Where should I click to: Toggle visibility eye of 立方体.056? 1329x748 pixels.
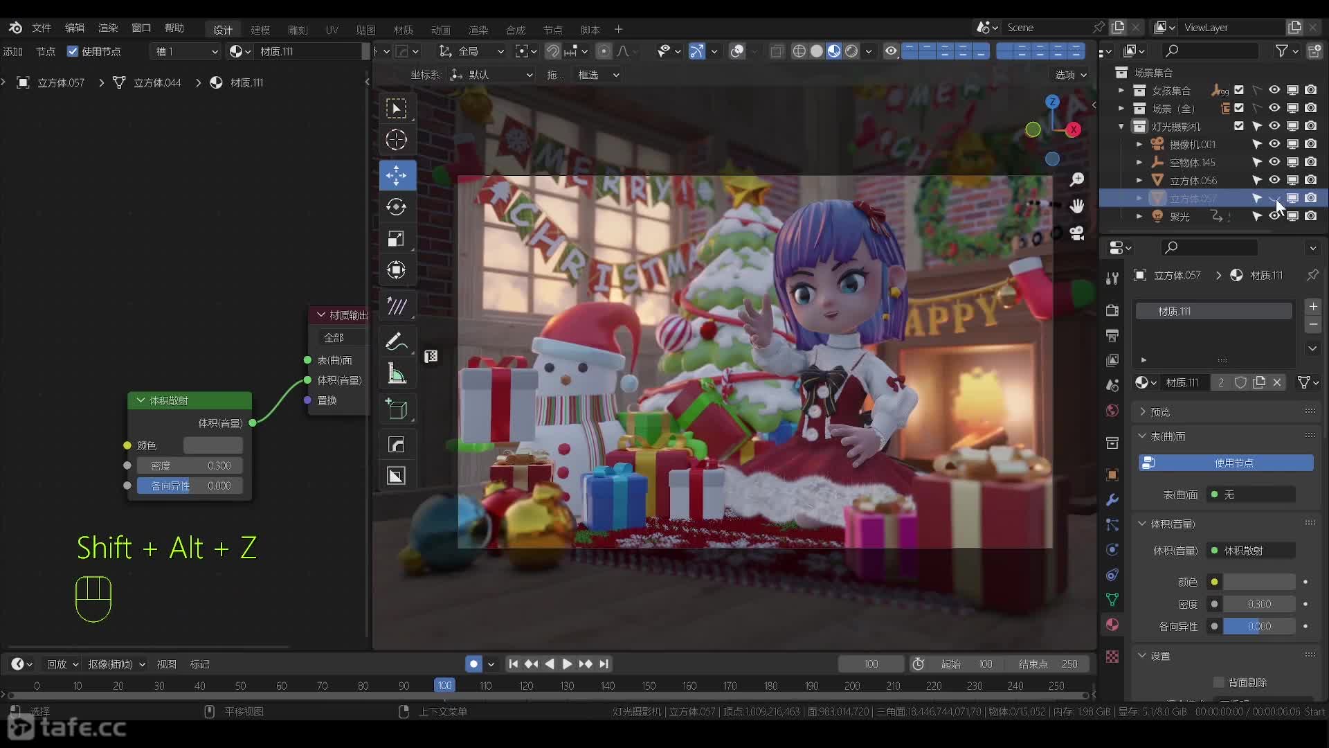pos(1274,180)
